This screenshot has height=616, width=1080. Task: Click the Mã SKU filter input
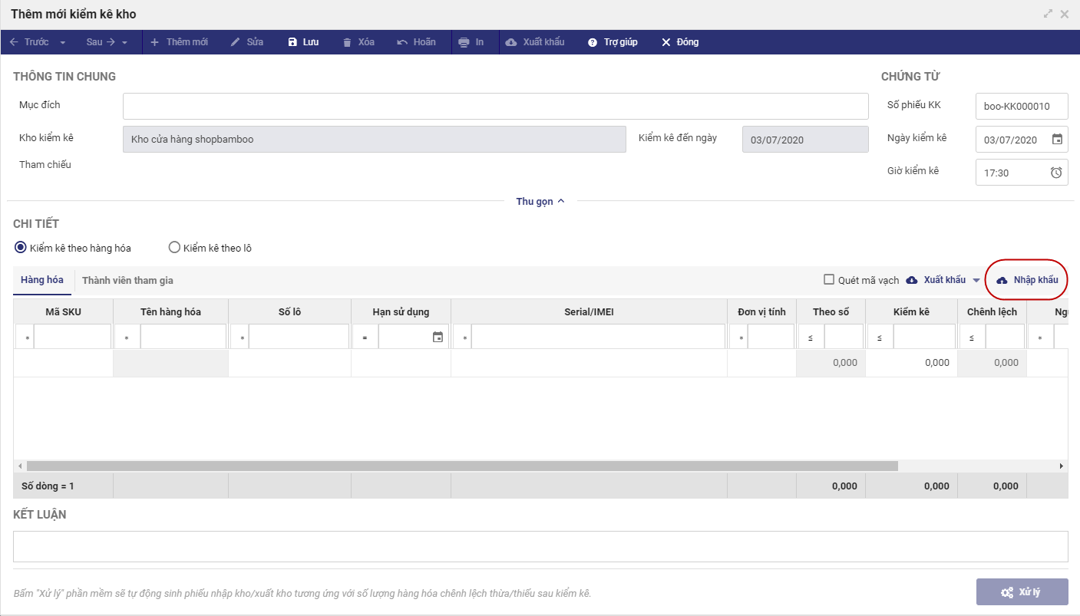tap(73, 337)
